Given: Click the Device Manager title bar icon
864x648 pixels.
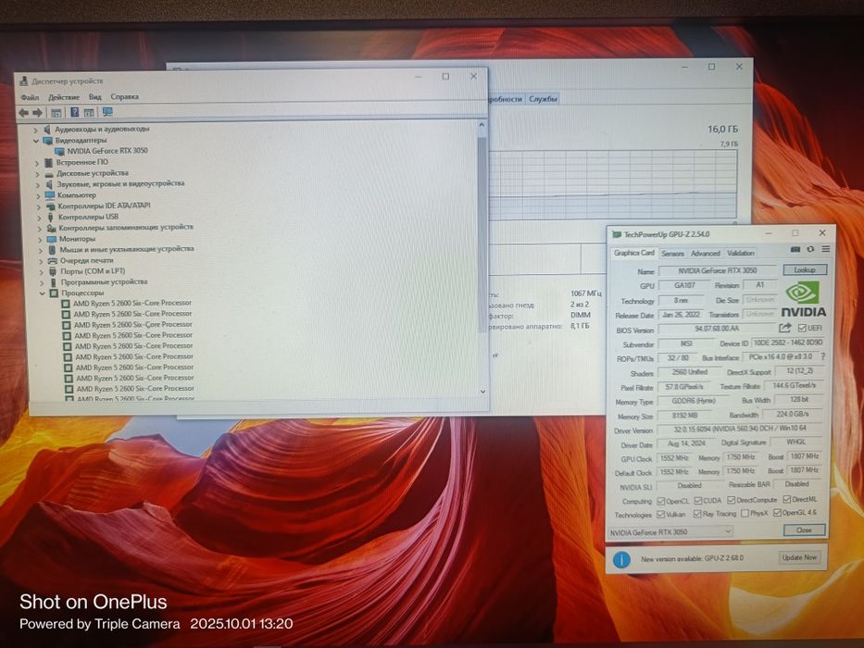Looking at the screenshot, I should pos(23,81).
